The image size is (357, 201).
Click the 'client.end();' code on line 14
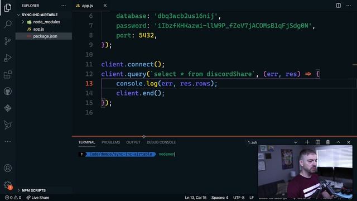pos(140,93)
